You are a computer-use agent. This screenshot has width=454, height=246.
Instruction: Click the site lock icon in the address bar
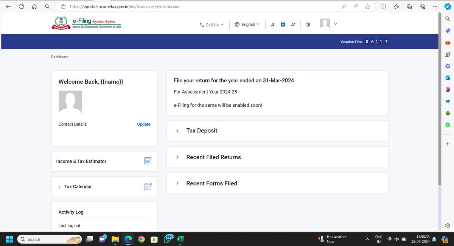[x=63, y=6]
